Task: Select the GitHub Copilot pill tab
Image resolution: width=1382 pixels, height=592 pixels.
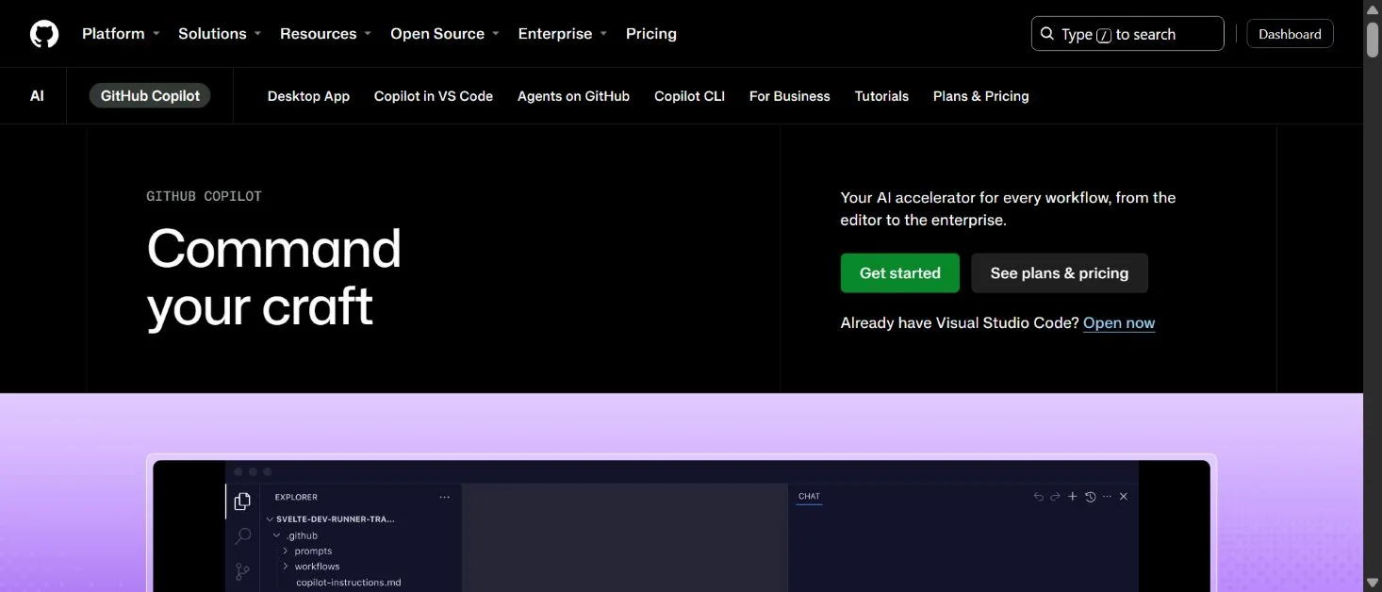Action: tap(150, 96)
